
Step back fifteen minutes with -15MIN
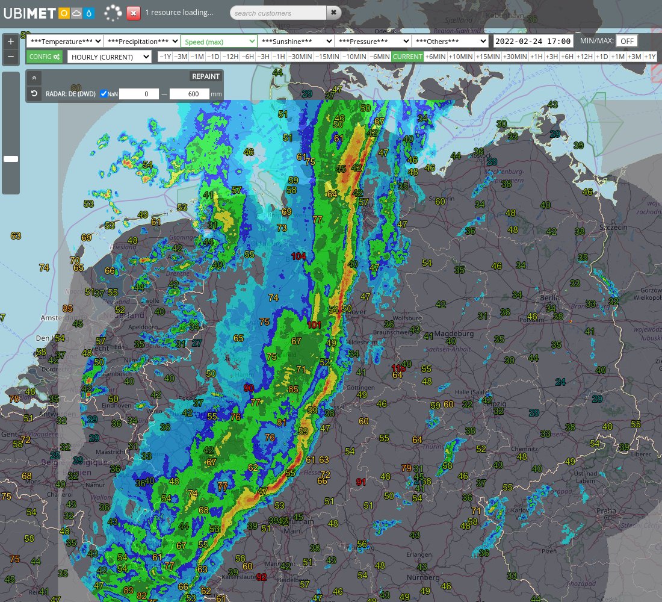pos(327,57)
